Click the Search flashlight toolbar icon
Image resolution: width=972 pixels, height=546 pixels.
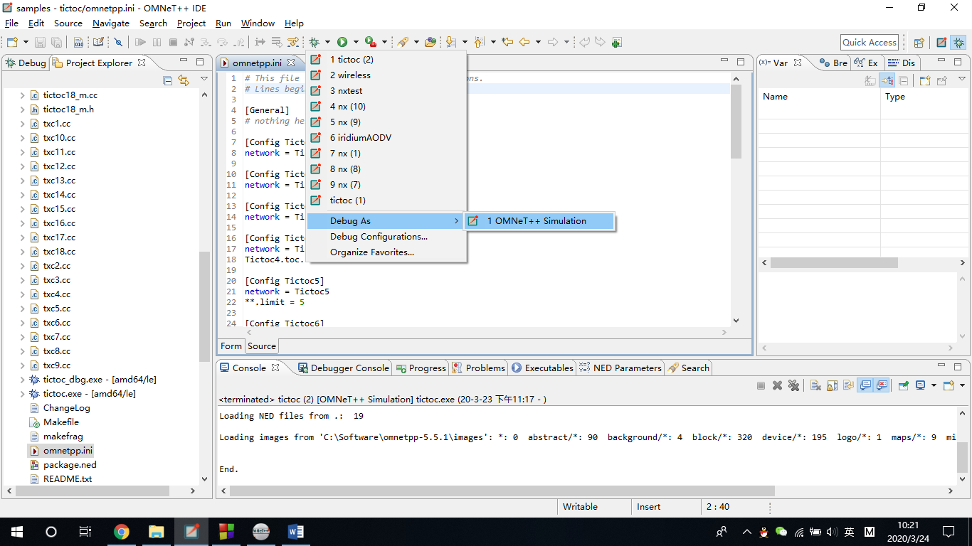click(403, 43)
